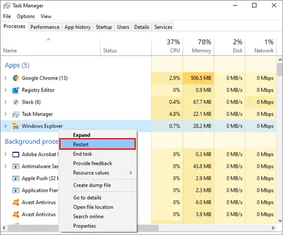Collapse sort arrow above Name column
The image size is (283, 235).
coord(48,40)
